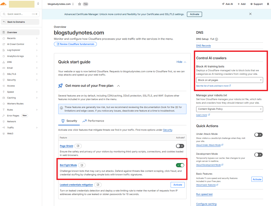Open Page Shield documentation book icon
The width and height of the screenshot is (271, 206).
point(78,146)
